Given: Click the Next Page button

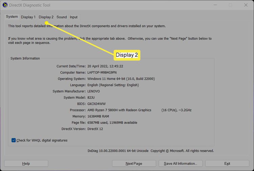Looking at the screenshot, I should point(134,164).
